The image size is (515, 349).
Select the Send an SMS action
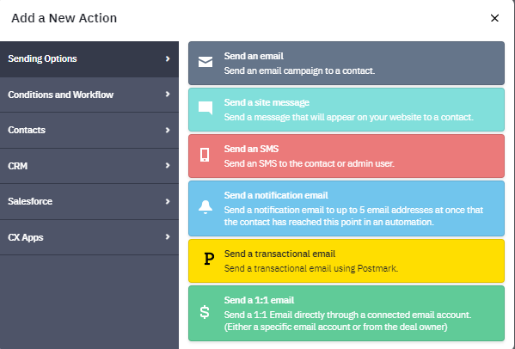click(346, 156)
